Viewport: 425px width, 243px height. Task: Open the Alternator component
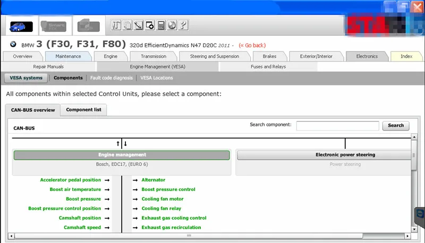(x=153, y=180)
